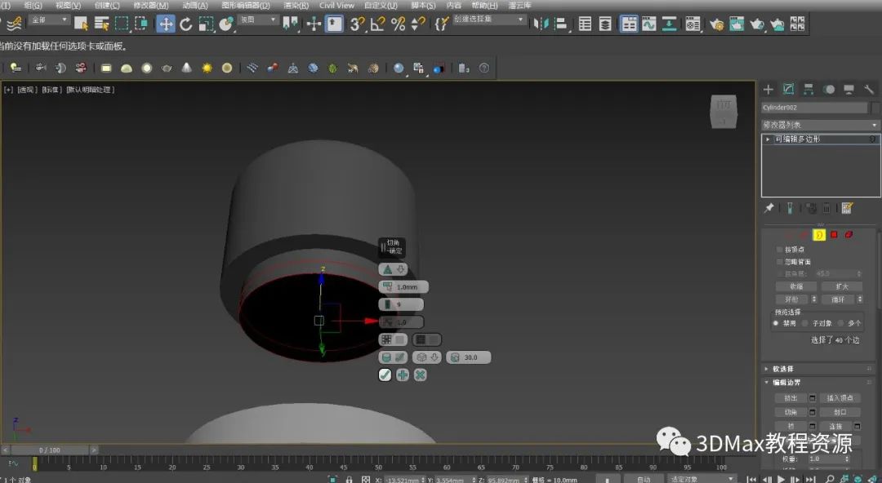This screenshot has width=882, height=483.
Task: Enable the 按顶点 (By Vertex) checkbox
Action: pos(779,250)
